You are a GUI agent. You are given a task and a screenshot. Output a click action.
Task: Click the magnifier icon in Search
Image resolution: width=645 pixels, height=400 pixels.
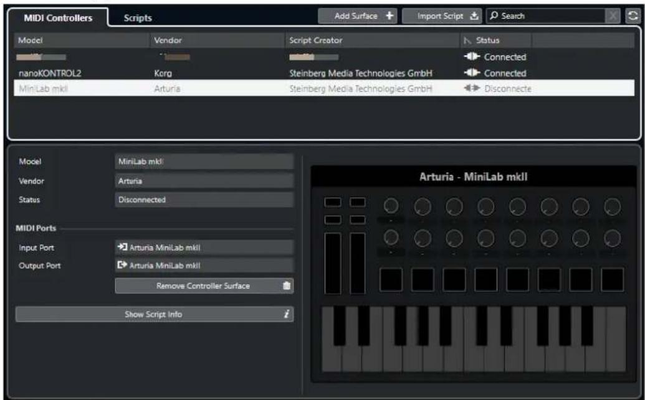(494, 16)
